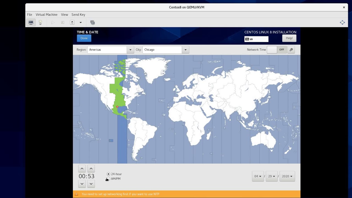The image size is (352, 198).
Task: Click the Region field showing Americas
Action: 107,50
